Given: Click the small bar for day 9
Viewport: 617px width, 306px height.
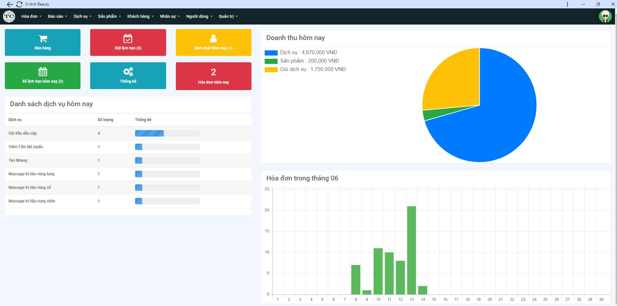Looking at the screenshot, I should click(367, 292).
